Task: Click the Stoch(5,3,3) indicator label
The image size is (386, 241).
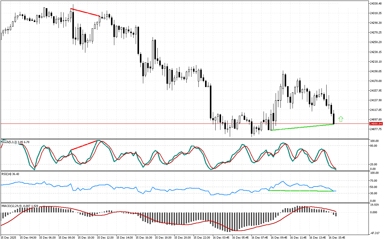Action: (15, 142)
